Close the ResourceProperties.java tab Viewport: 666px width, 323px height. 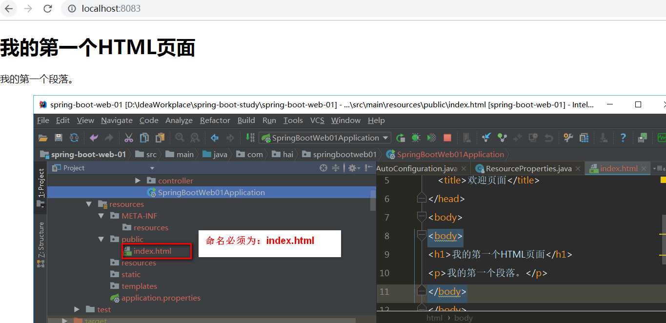[578, 169]
